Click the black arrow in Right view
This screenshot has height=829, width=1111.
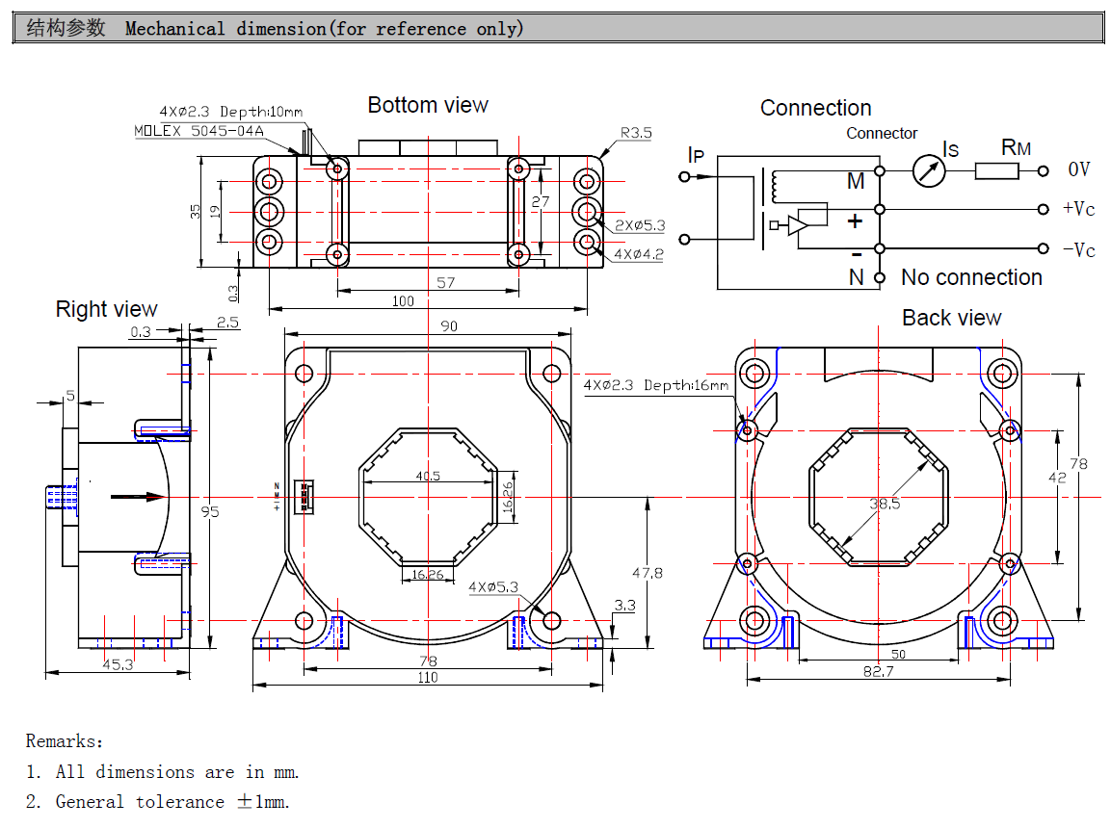[x=138, y=497]
